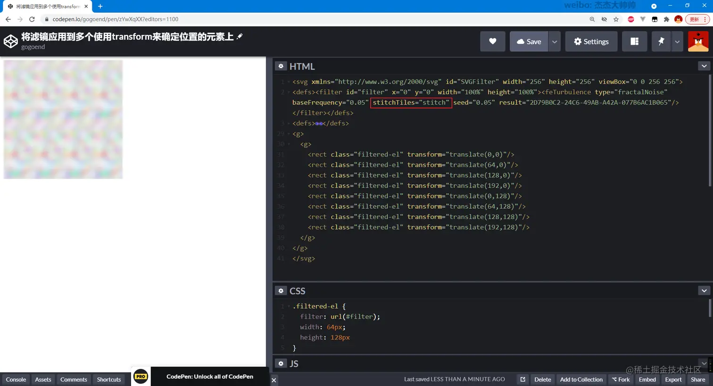The image size is (713, 386).
Task: Click the 更新 update button
Action: [x=695, y=19]
